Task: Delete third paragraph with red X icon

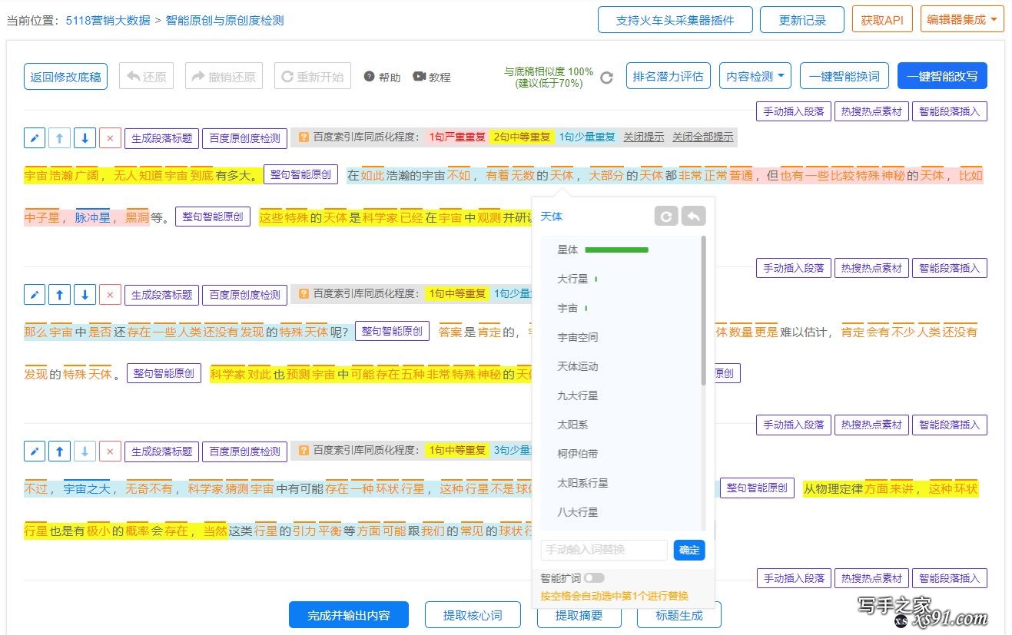Action: point(110,451)
